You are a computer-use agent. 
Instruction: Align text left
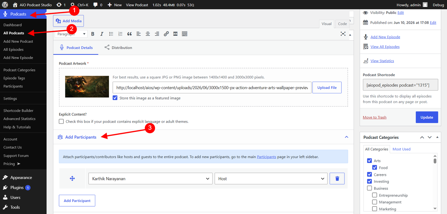click(x=139, y=34)
